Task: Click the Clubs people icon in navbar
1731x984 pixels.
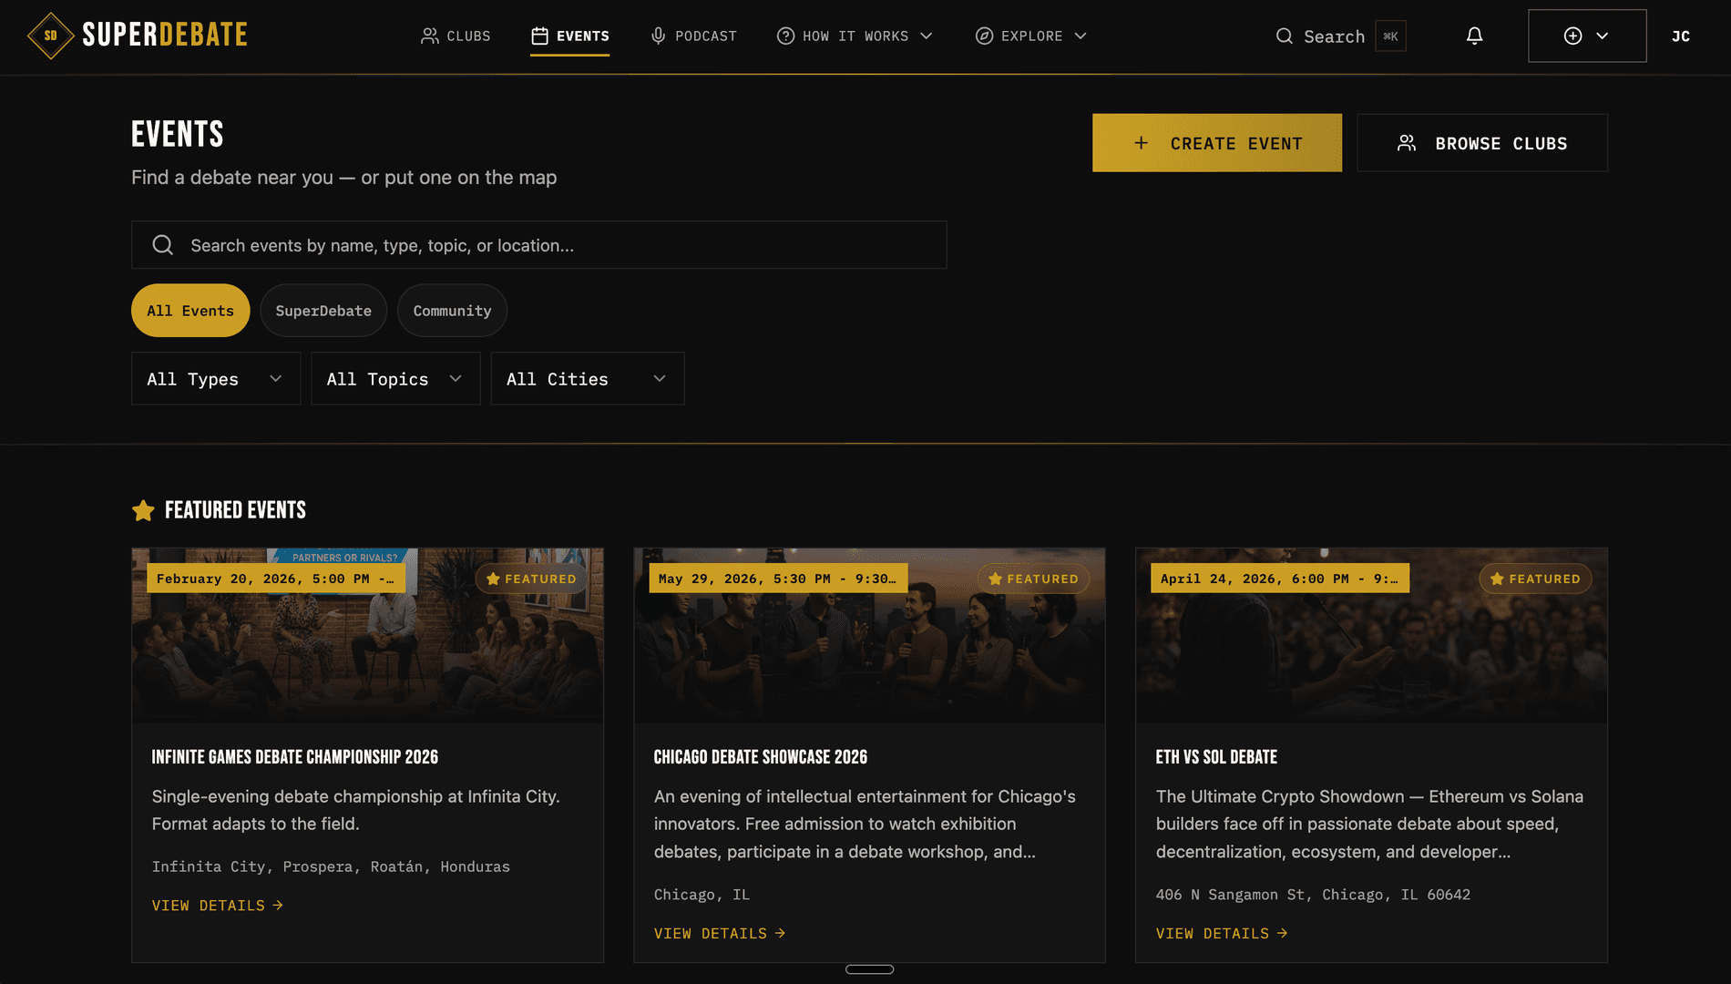Action: (x=429, y=36)
